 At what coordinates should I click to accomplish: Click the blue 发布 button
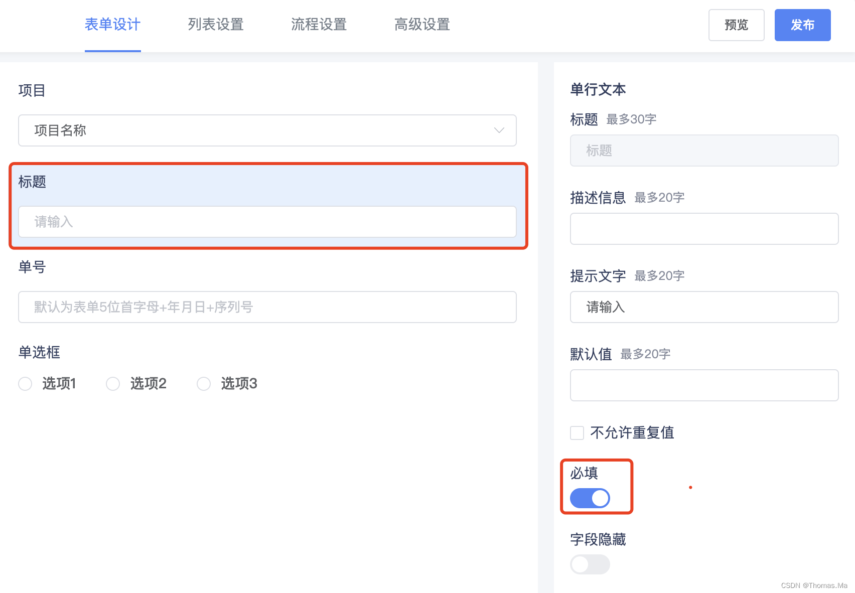tap(802, 25)
